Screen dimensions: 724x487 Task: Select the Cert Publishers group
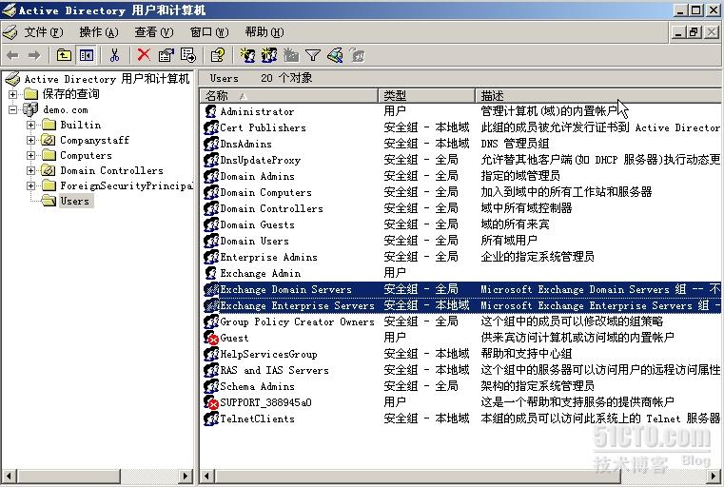pos(263,127)
